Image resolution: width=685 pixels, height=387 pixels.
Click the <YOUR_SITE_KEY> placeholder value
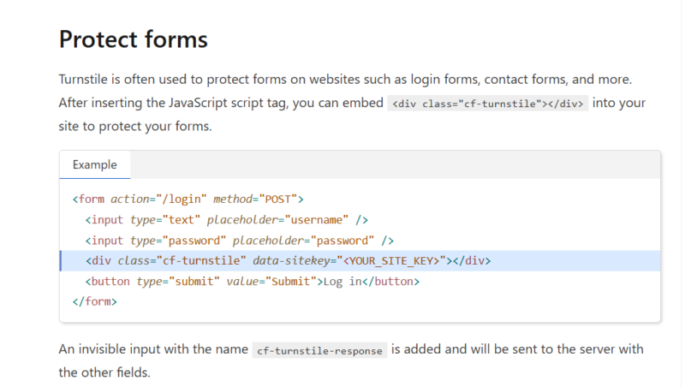click(x=393, y=260)
